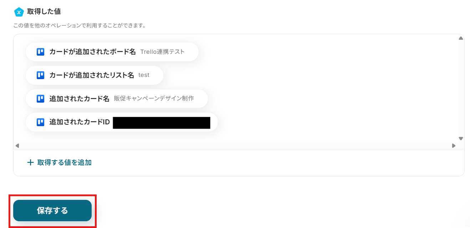Select the カードが追加されたボード名 chip

(112, 52)
